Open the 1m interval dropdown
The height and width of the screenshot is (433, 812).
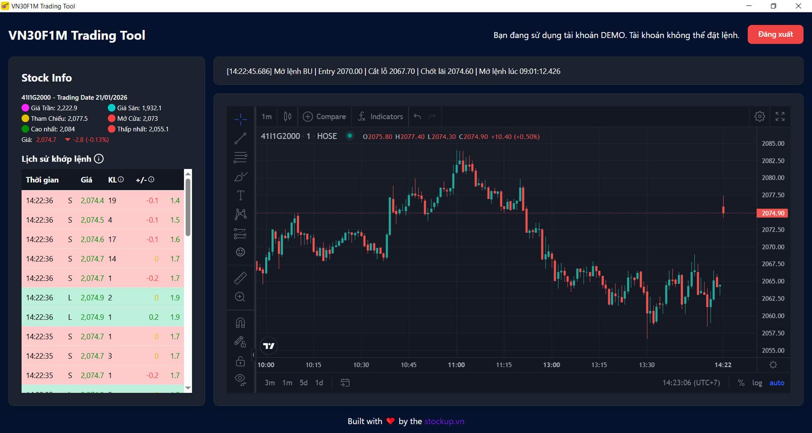click(x=266, y=117)
